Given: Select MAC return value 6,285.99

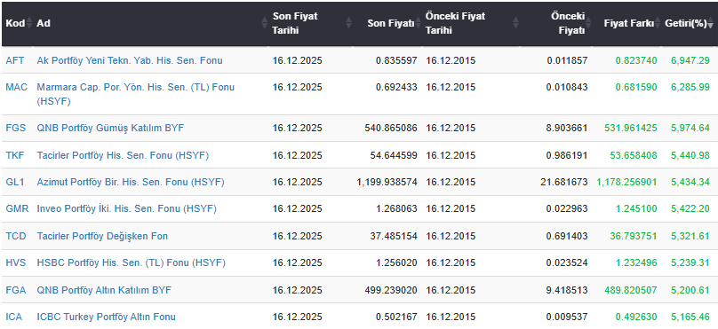Looking at the screenshot, I should (690, 87).
